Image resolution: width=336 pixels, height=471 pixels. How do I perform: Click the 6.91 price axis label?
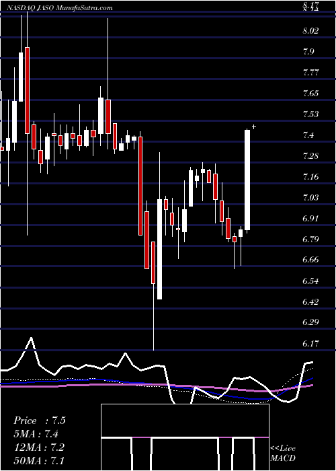310,219
